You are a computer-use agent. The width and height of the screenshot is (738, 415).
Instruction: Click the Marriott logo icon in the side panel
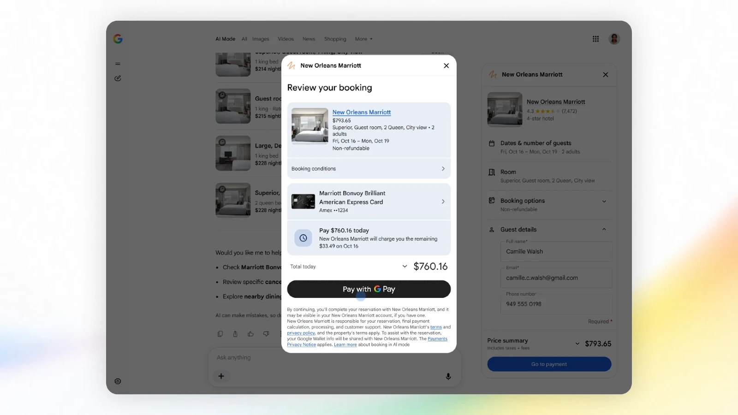coord(493,75)
